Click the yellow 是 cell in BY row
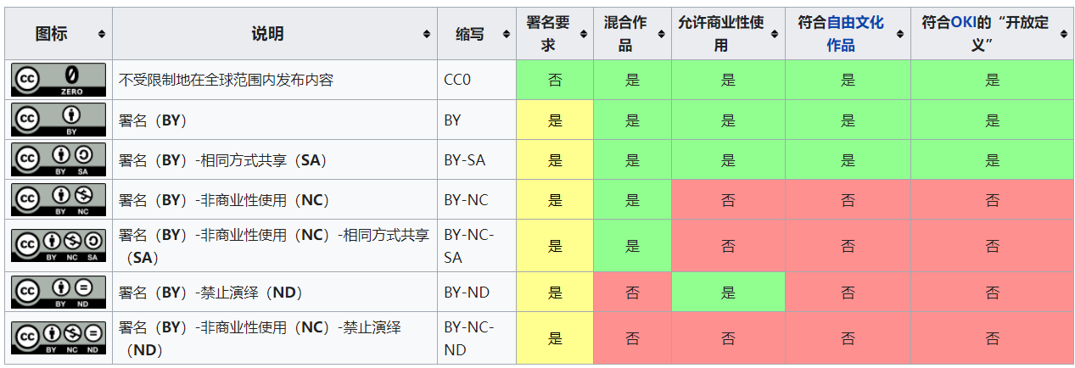1075x368 pixels. 555,120
